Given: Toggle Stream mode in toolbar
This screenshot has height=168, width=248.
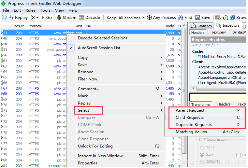Looking at the screenshot, I should coord(66,18).
